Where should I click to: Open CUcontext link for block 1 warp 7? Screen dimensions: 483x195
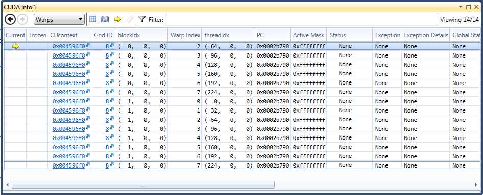pyautogui.click(x=68, y=165)
